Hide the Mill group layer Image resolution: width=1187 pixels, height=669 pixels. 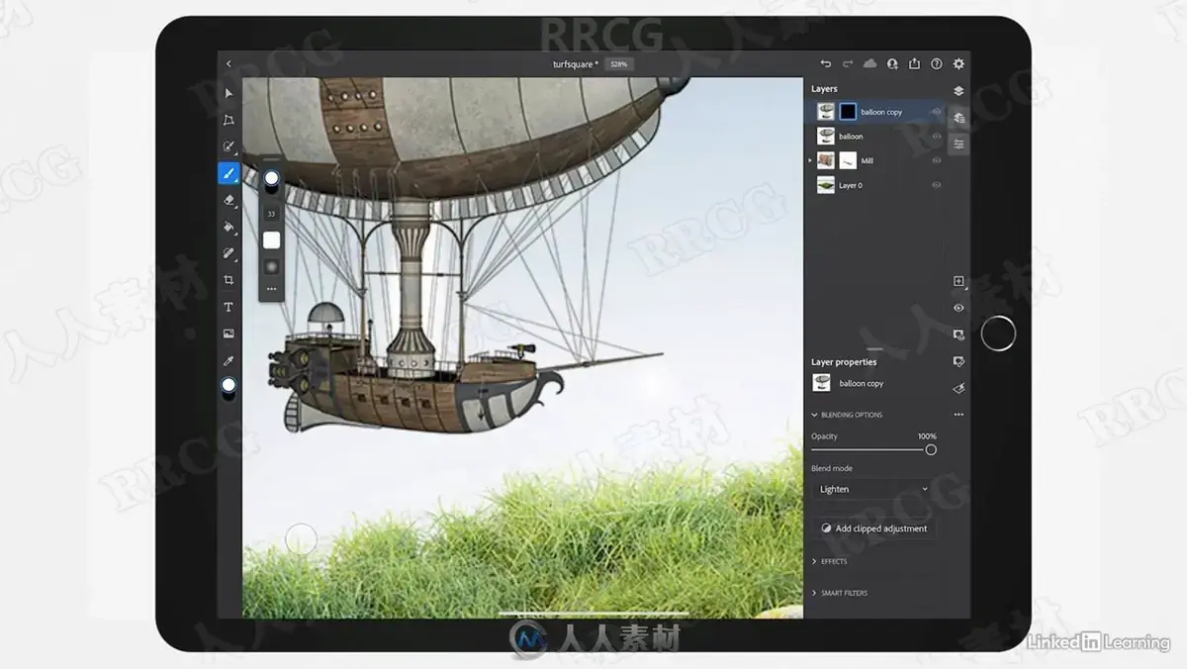tap(936, 160)
